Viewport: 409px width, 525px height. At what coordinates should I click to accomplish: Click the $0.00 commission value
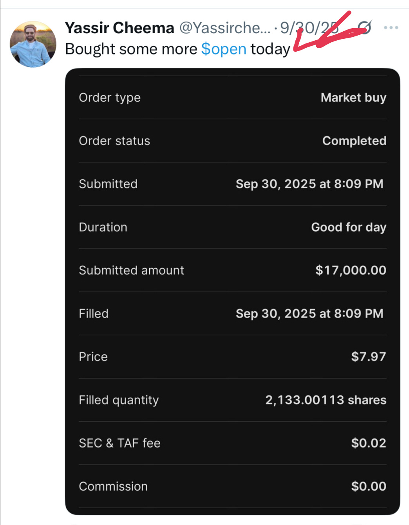pos(368,486)
